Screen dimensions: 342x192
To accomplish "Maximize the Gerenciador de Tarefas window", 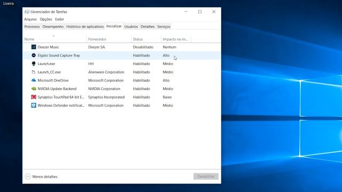I will (200, 12).
